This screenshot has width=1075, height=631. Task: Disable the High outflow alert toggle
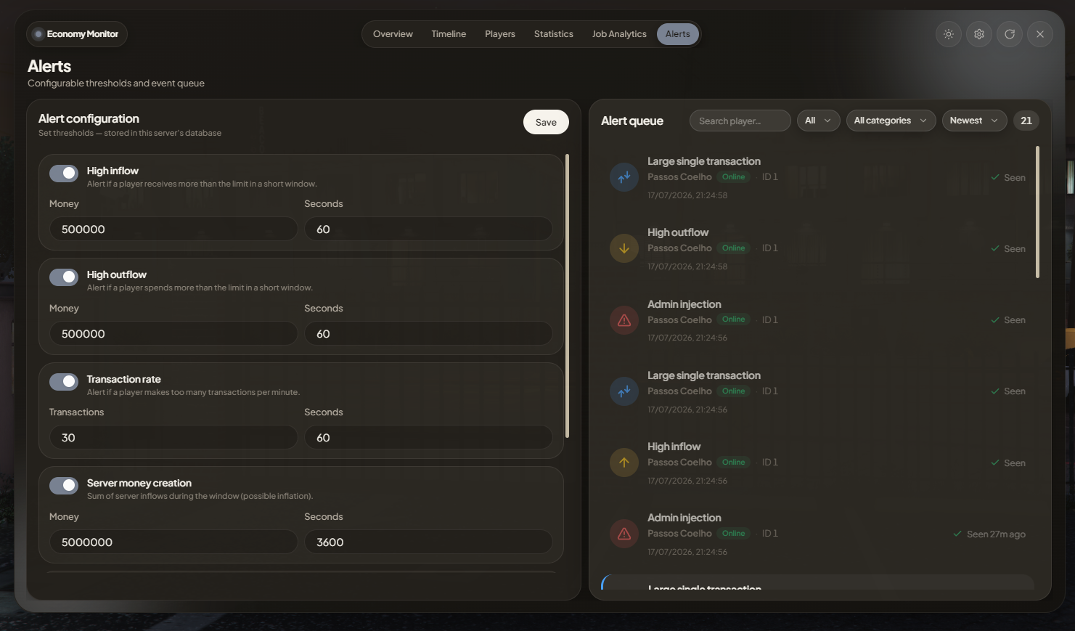64,277
